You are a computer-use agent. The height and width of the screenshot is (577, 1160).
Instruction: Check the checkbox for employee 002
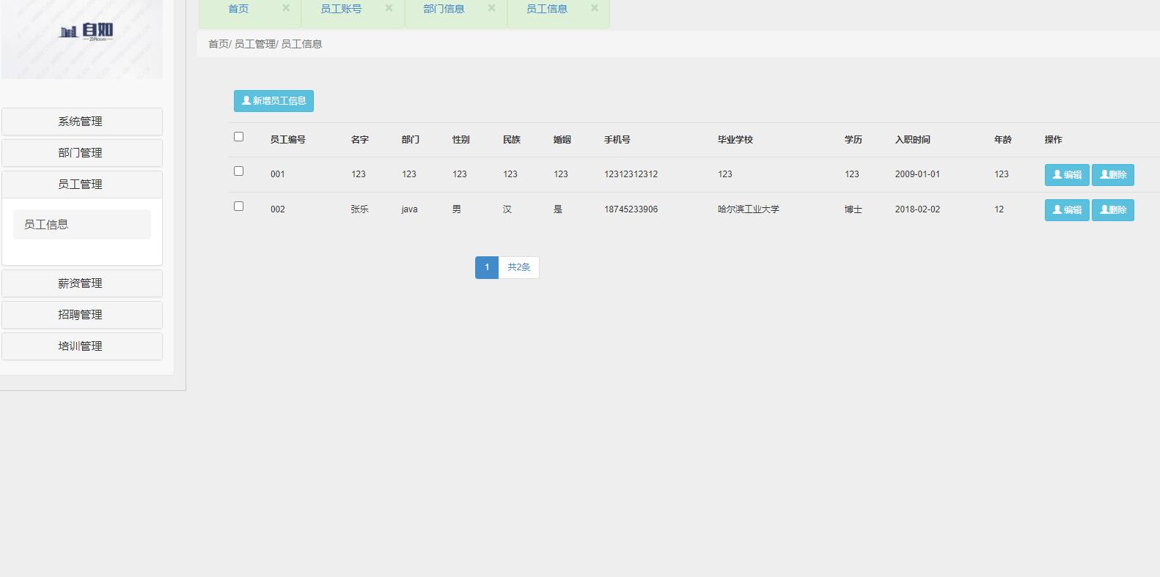click(x=238, y=206)
